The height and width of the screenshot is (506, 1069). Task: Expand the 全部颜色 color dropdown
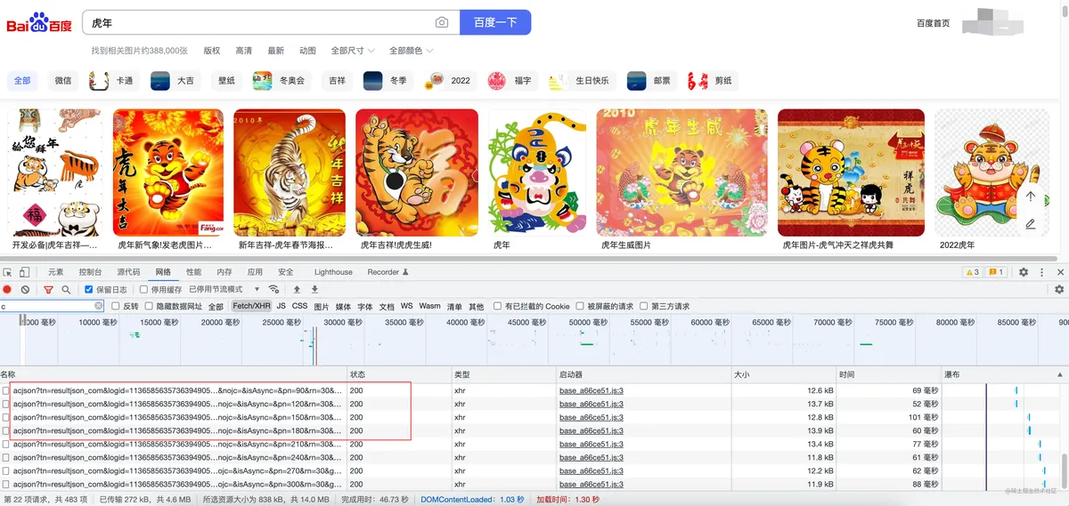point(411,51)
